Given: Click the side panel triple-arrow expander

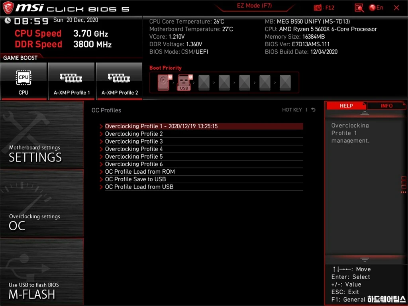Looking at the screenshot, I should click(x=404, y=192).
